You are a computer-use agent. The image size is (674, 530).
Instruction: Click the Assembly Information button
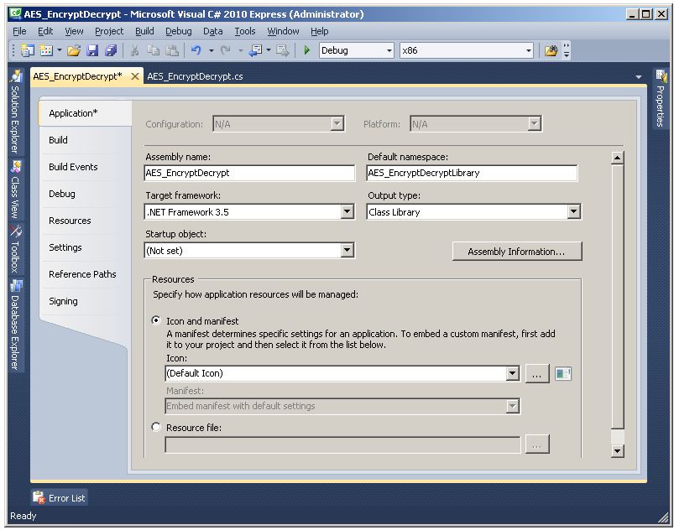[517, 252]
